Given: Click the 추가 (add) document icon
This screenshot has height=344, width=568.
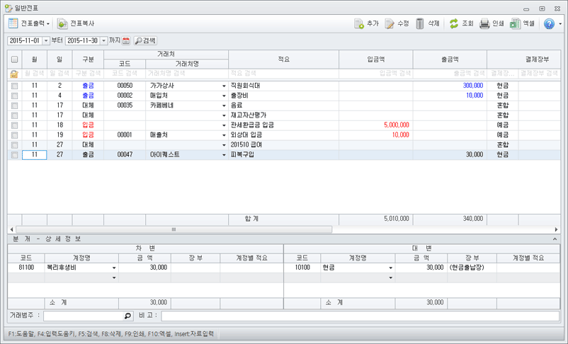Looking at the screenshot, I should pyautogui.click(x=359, y=23).
